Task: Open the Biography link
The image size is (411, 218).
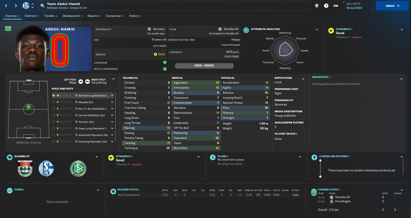Action: 321,77
